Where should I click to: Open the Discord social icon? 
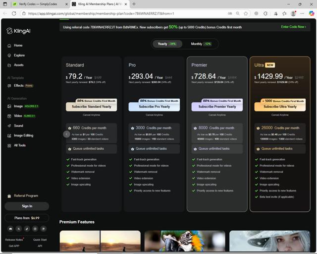tap(10, 229)
